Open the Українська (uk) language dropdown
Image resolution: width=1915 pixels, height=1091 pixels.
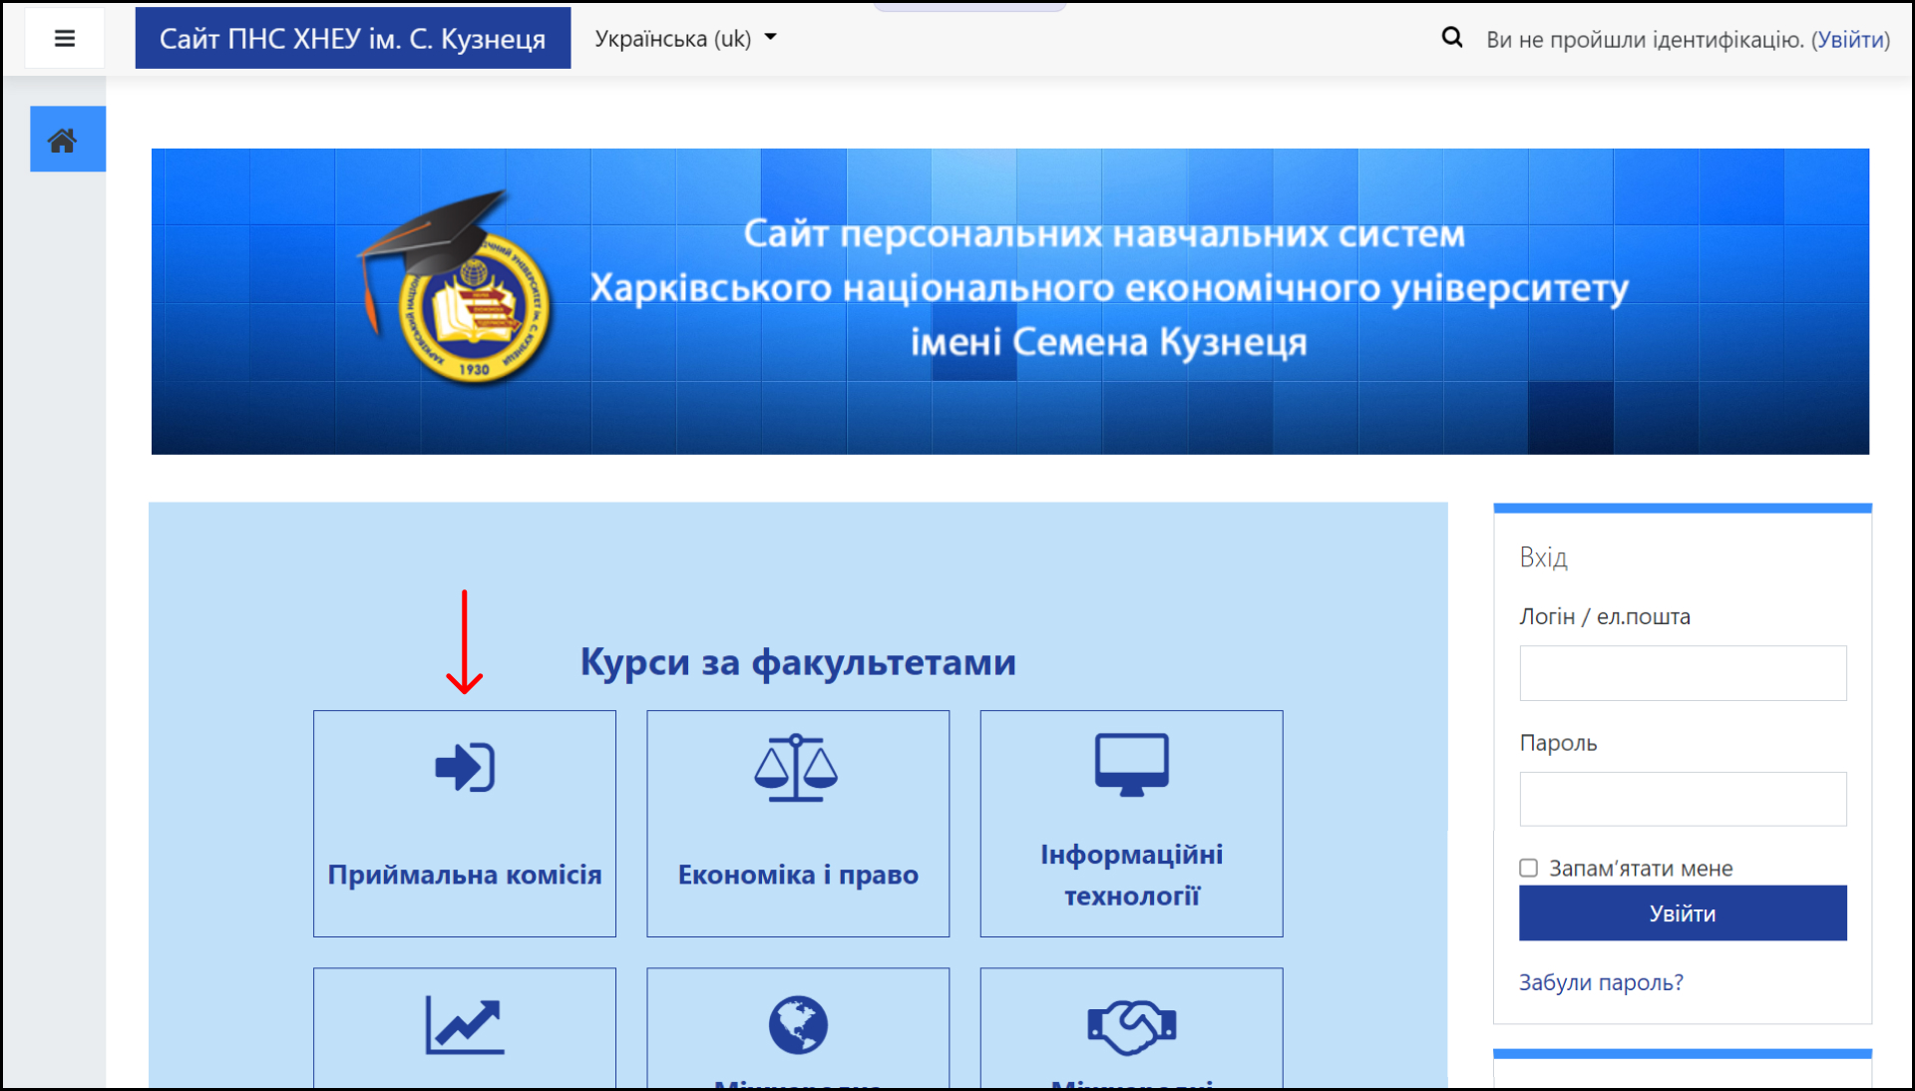[x=685, y=39]
